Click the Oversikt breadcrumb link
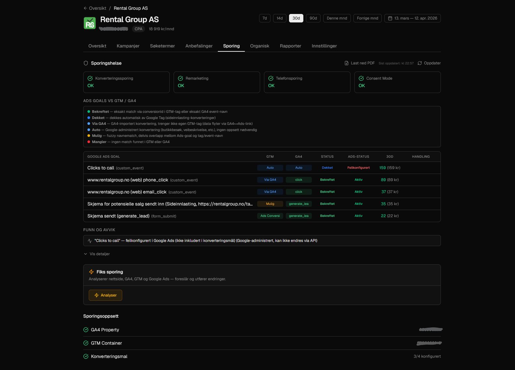The image size is (515, 370). [98, 8]
